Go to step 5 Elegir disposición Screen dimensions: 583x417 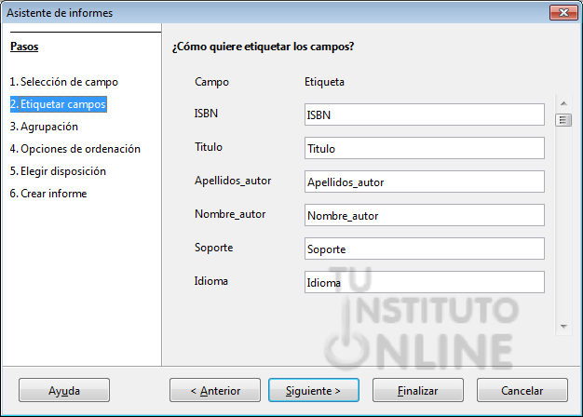pos(58,171)
